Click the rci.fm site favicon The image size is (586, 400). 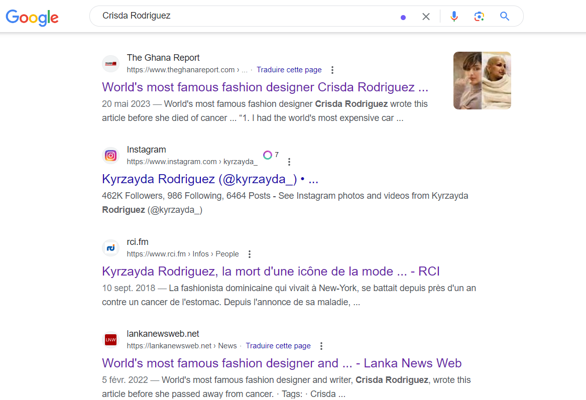pos(110,248)
